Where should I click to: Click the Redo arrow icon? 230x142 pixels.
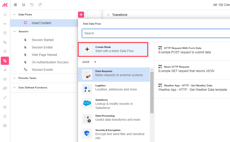coord(40,5)
